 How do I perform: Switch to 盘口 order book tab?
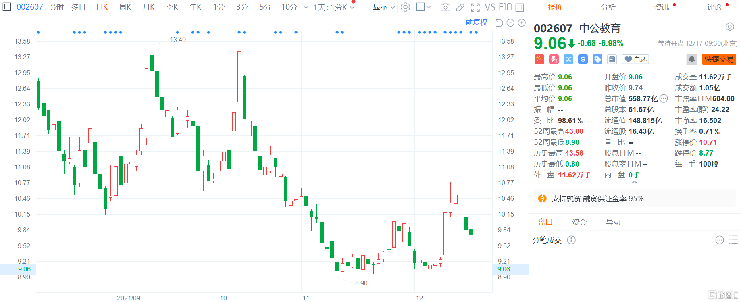coord(545,222)
